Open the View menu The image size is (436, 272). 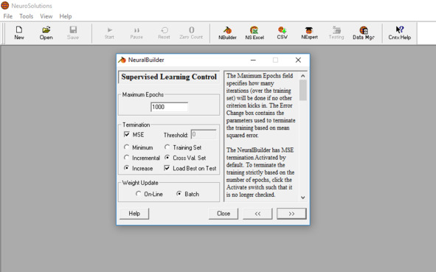pyautogui.click(x=46, y=16)
